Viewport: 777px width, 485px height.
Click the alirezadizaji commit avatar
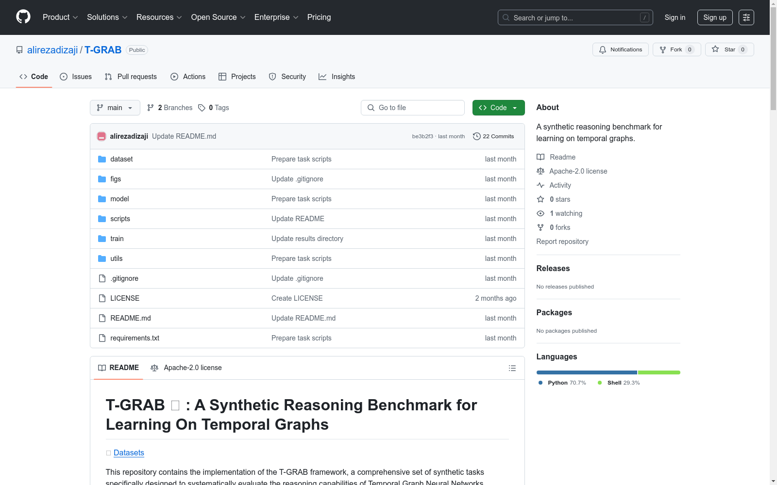tap(101, 136)
